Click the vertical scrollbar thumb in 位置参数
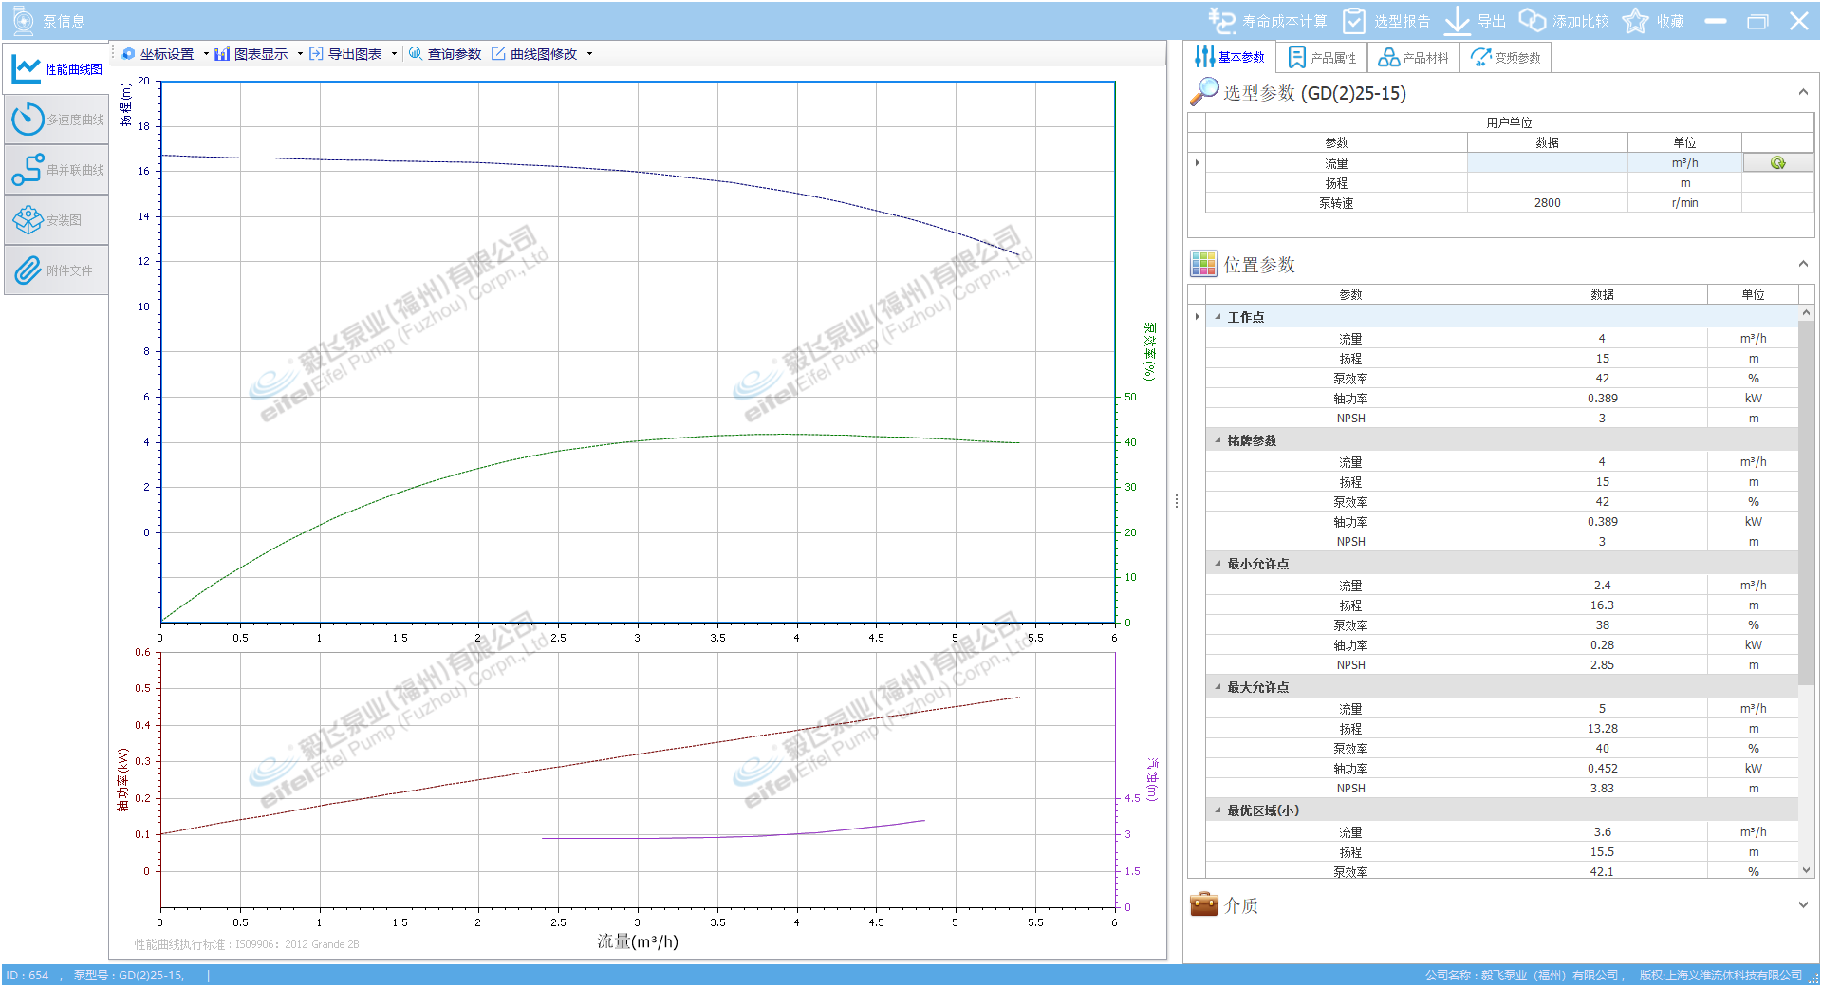1822x987 pixels. [x=1806, y=503]
